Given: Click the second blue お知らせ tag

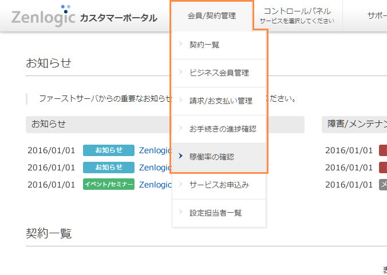Looking at the screenshot, I should 109,168.
